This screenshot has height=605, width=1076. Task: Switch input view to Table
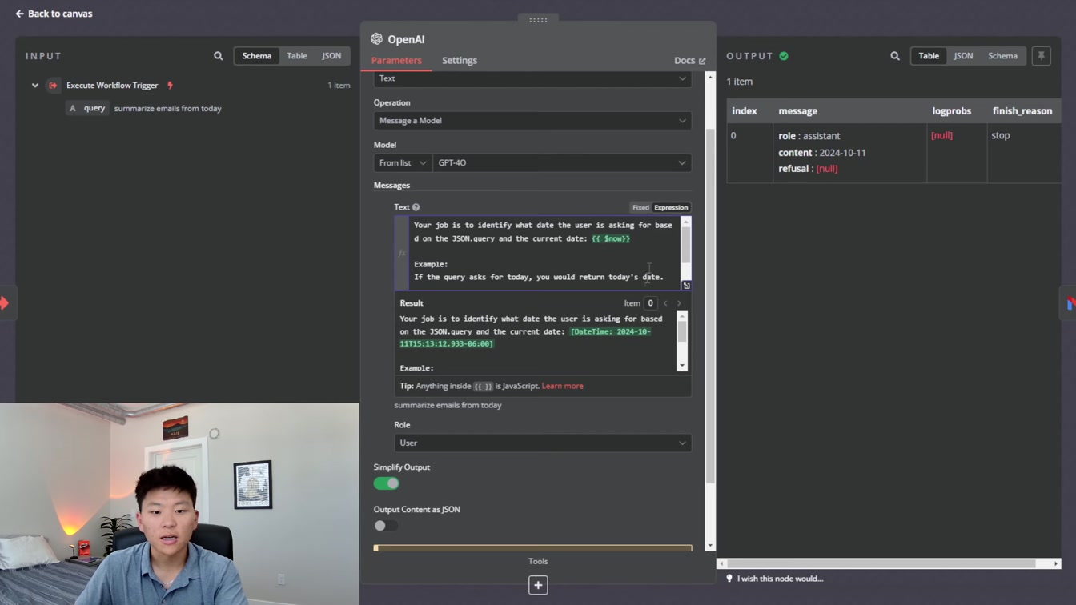297,56
